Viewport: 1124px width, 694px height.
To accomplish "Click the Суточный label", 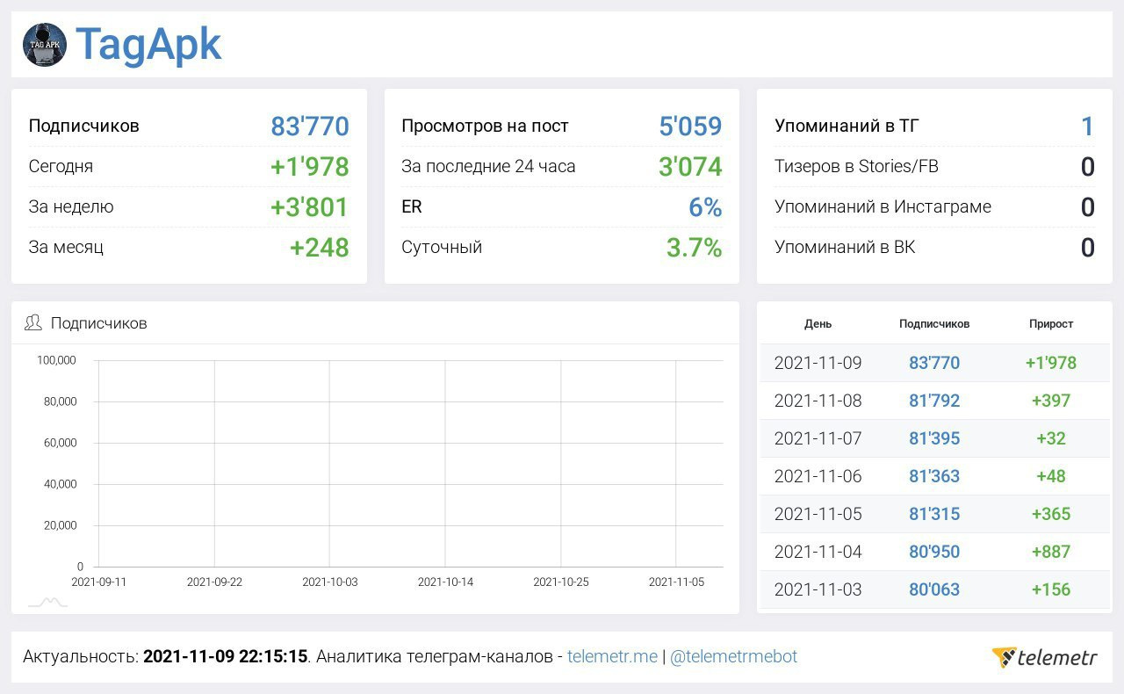I will 442,247.
